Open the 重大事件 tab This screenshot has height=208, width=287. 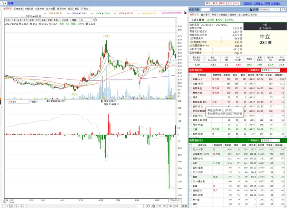tap(205, 14)
